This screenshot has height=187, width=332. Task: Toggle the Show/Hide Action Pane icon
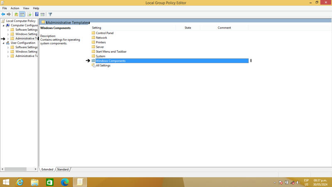(43, 15)
